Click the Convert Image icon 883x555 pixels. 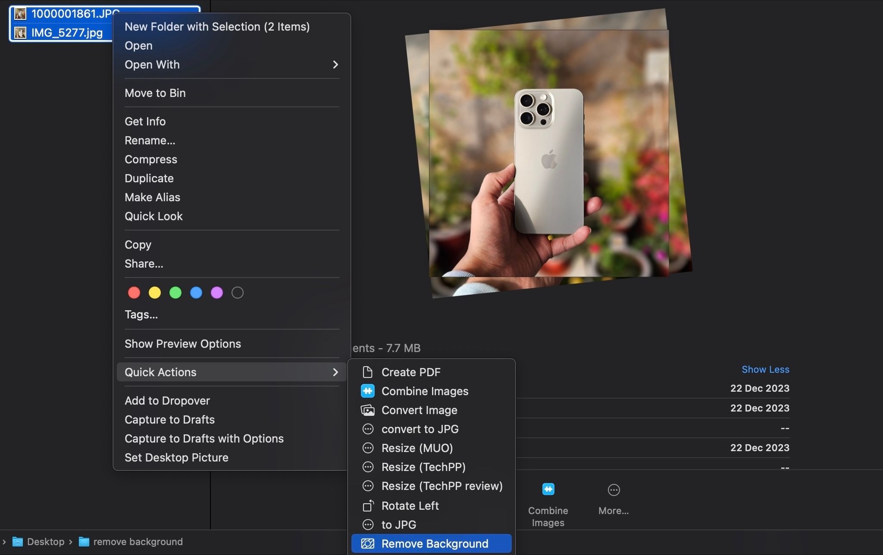point(367,410)
